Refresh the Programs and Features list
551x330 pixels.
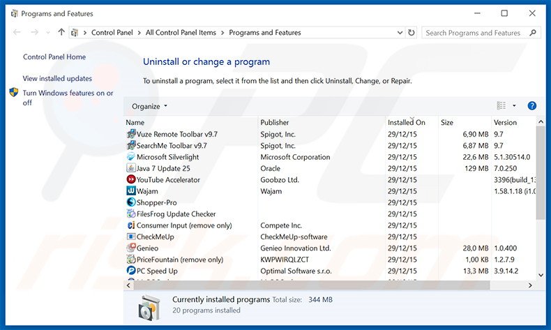(x=411, y=33)
